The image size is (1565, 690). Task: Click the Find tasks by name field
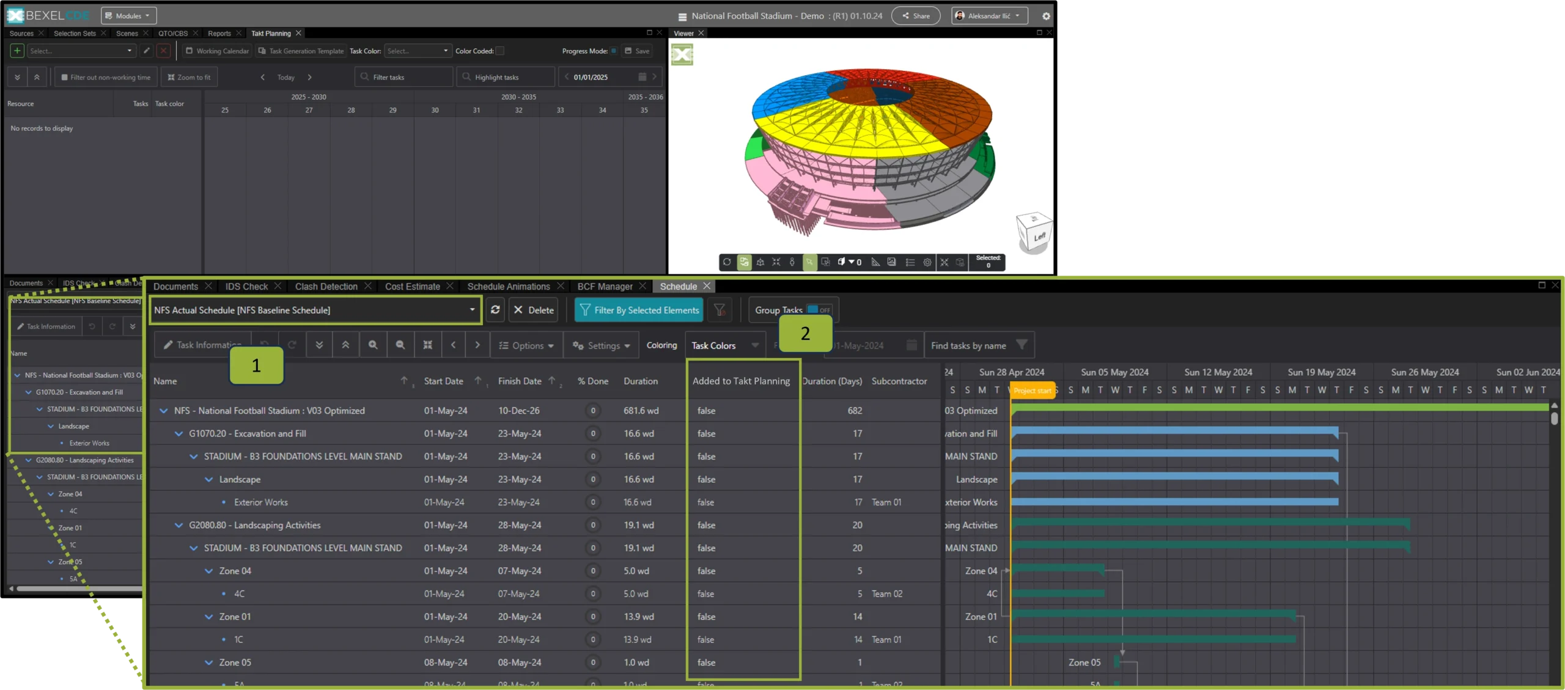(x=979, y=345)
